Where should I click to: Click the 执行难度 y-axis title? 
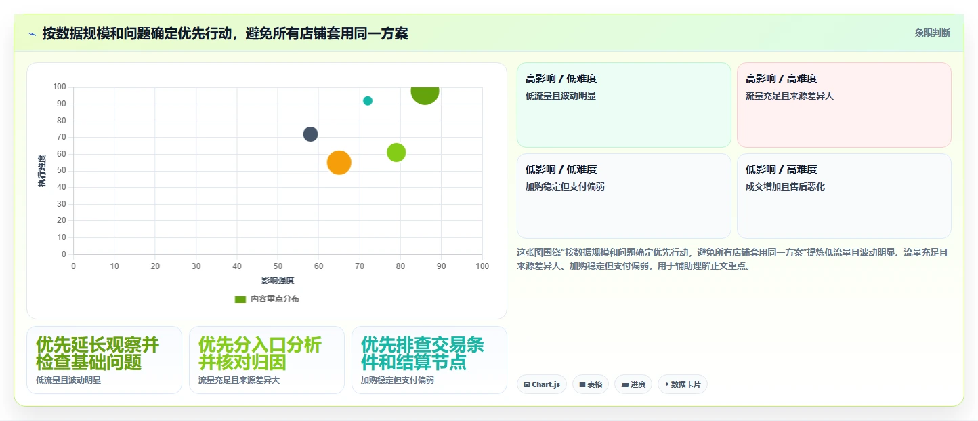point(42,171)
